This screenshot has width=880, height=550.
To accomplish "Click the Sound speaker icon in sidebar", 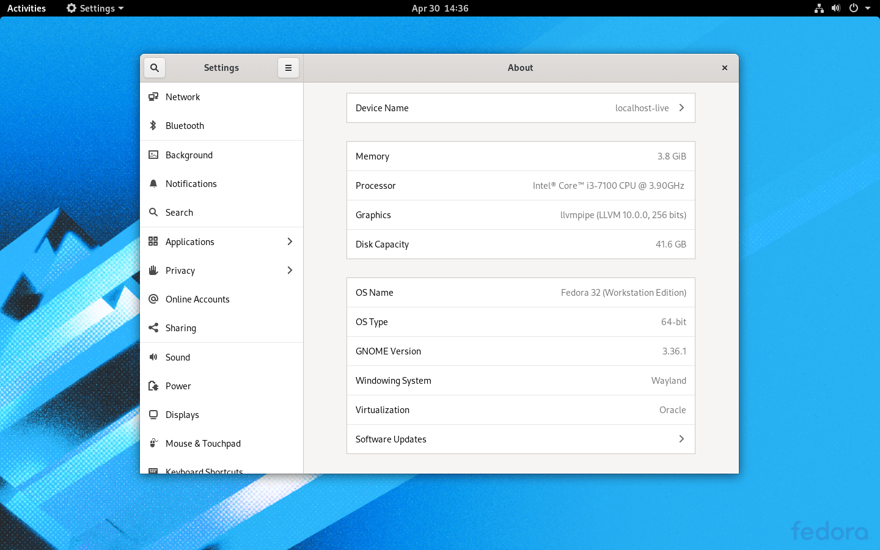I will point(153,357).
